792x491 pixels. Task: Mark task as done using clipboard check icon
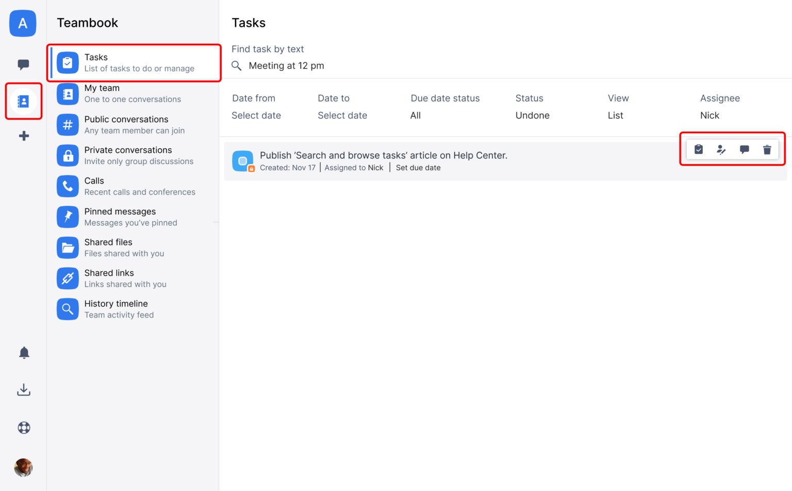(x=699, y=149)
